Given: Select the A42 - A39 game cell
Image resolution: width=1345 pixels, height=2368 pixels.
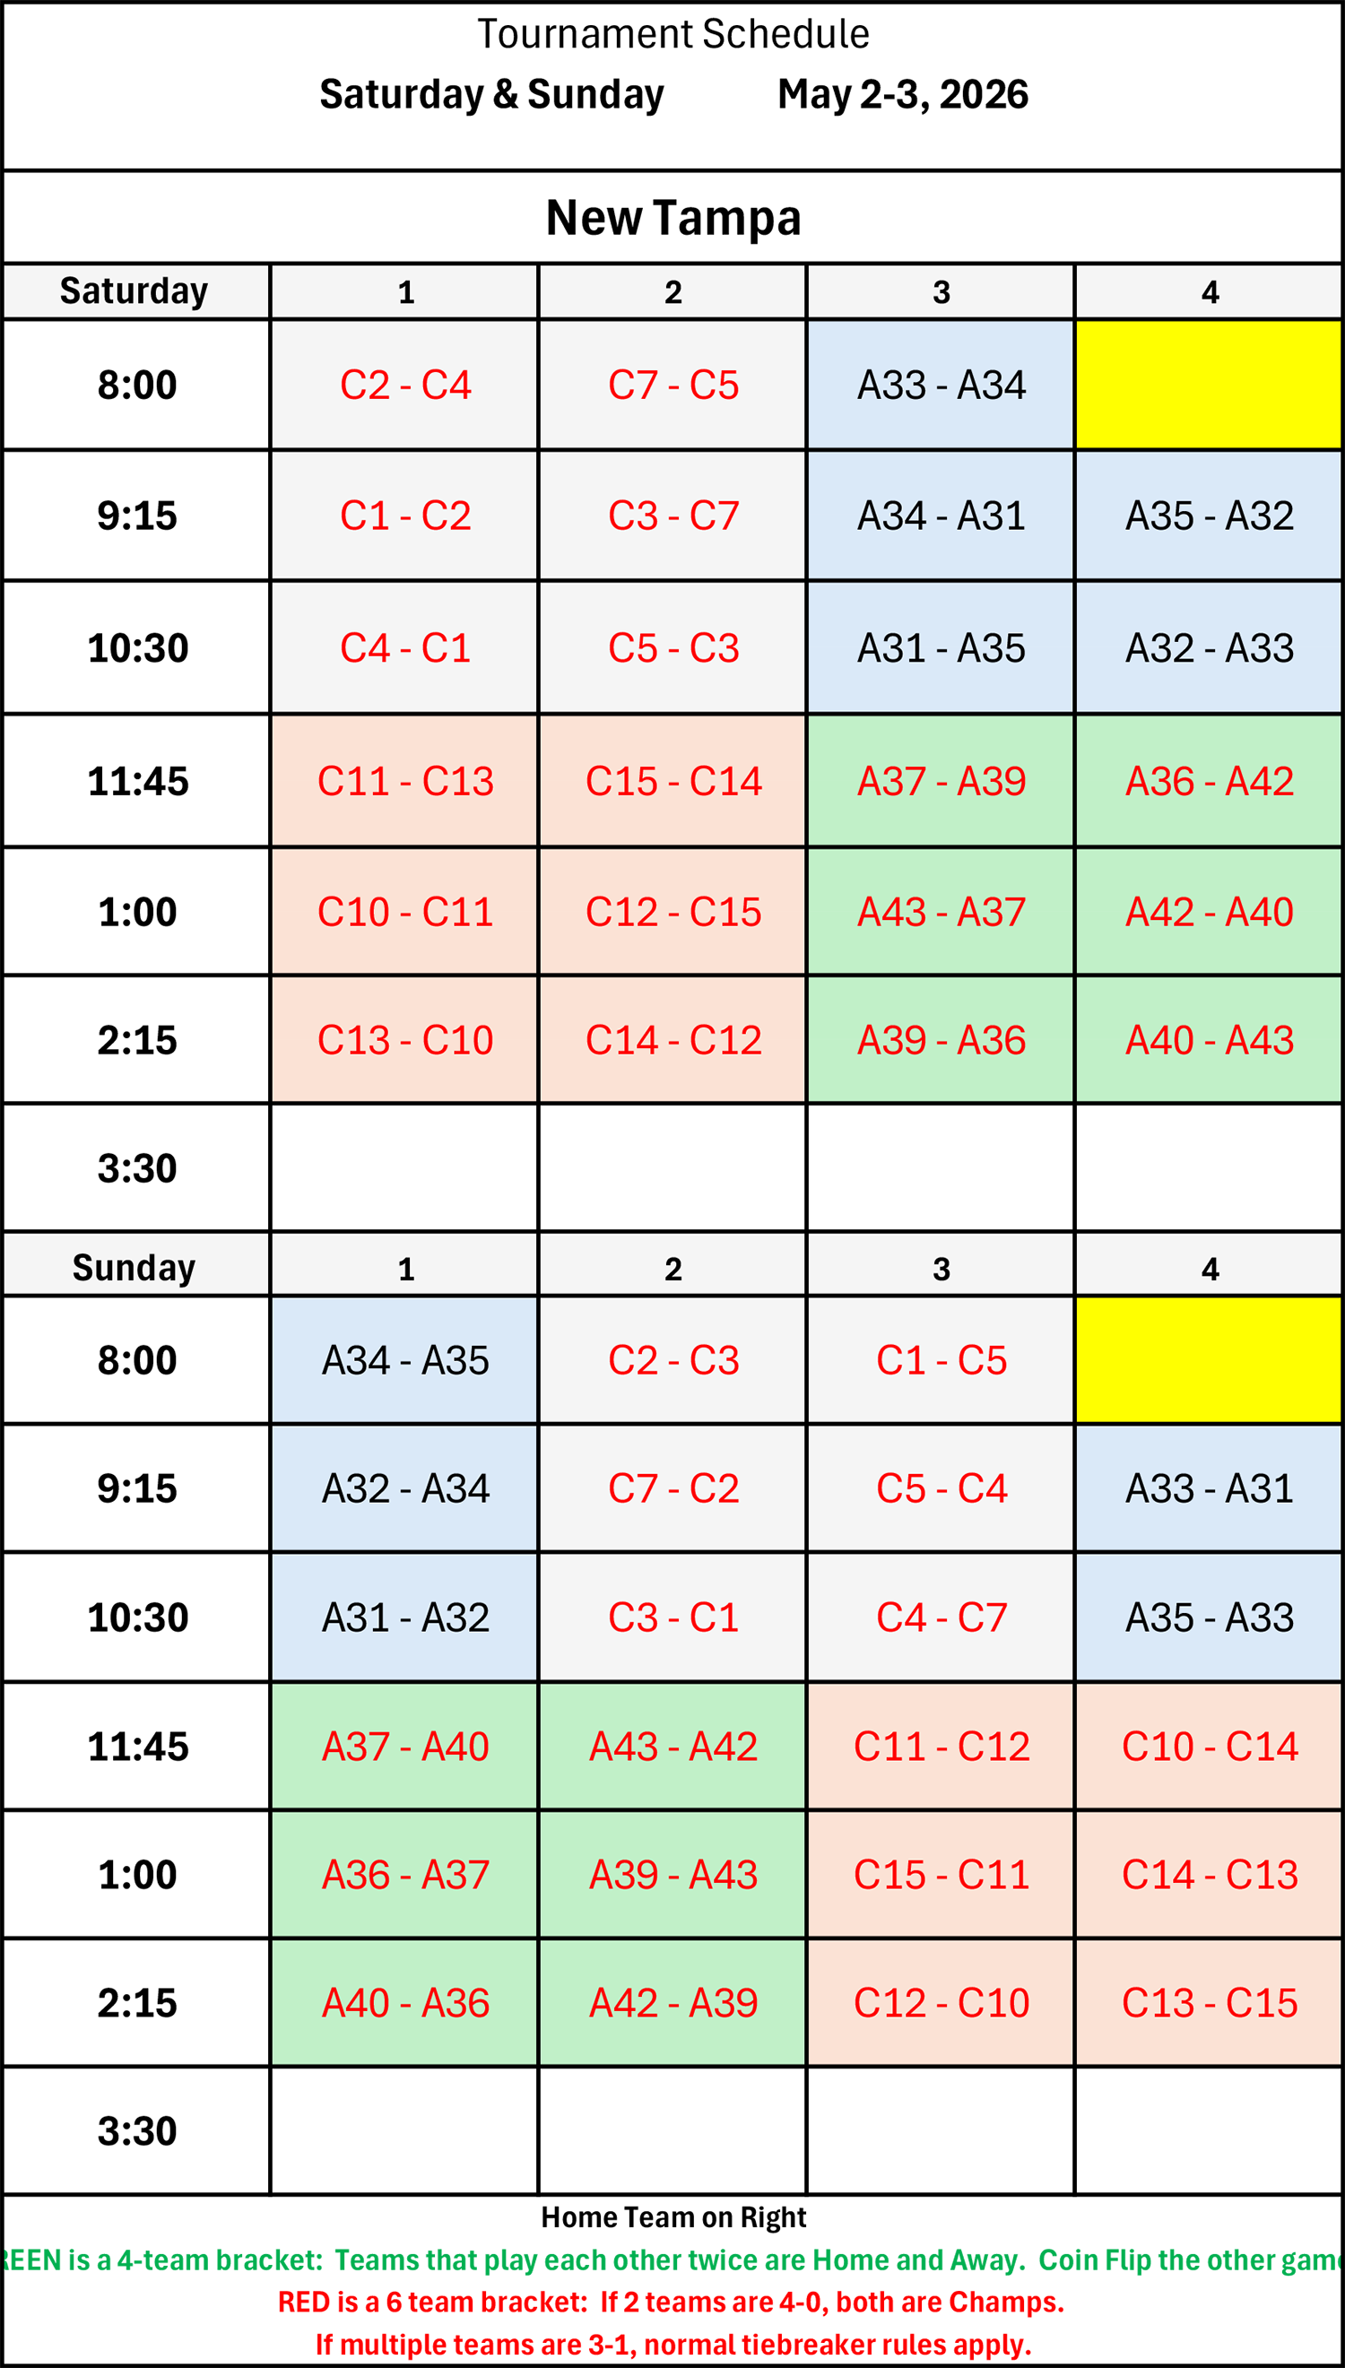Looking at the screenshot, I should pyautogui.click(x=672, y=2002).
